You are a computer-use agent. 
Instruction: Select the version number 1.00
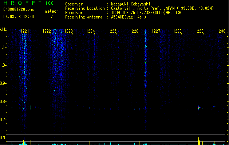point(49,3)
